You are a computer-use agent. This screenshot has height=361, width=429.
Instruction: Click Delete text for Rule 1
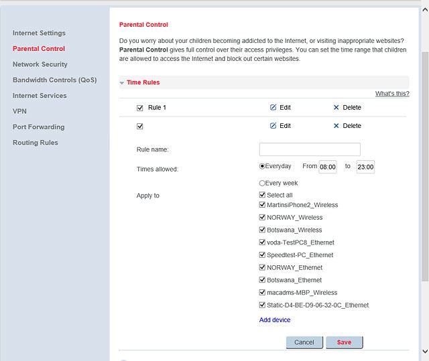point(352,108)
